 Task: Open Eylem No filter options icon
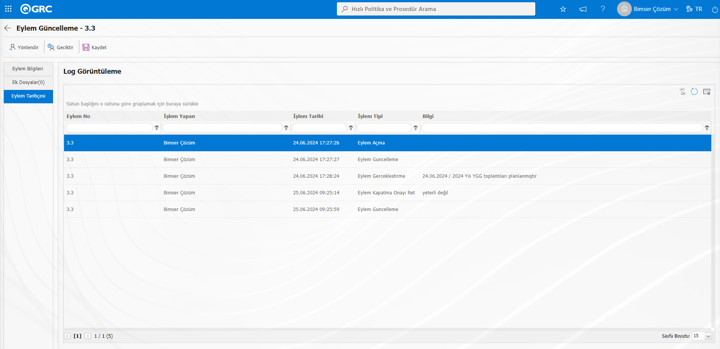(x=157, y=128)
